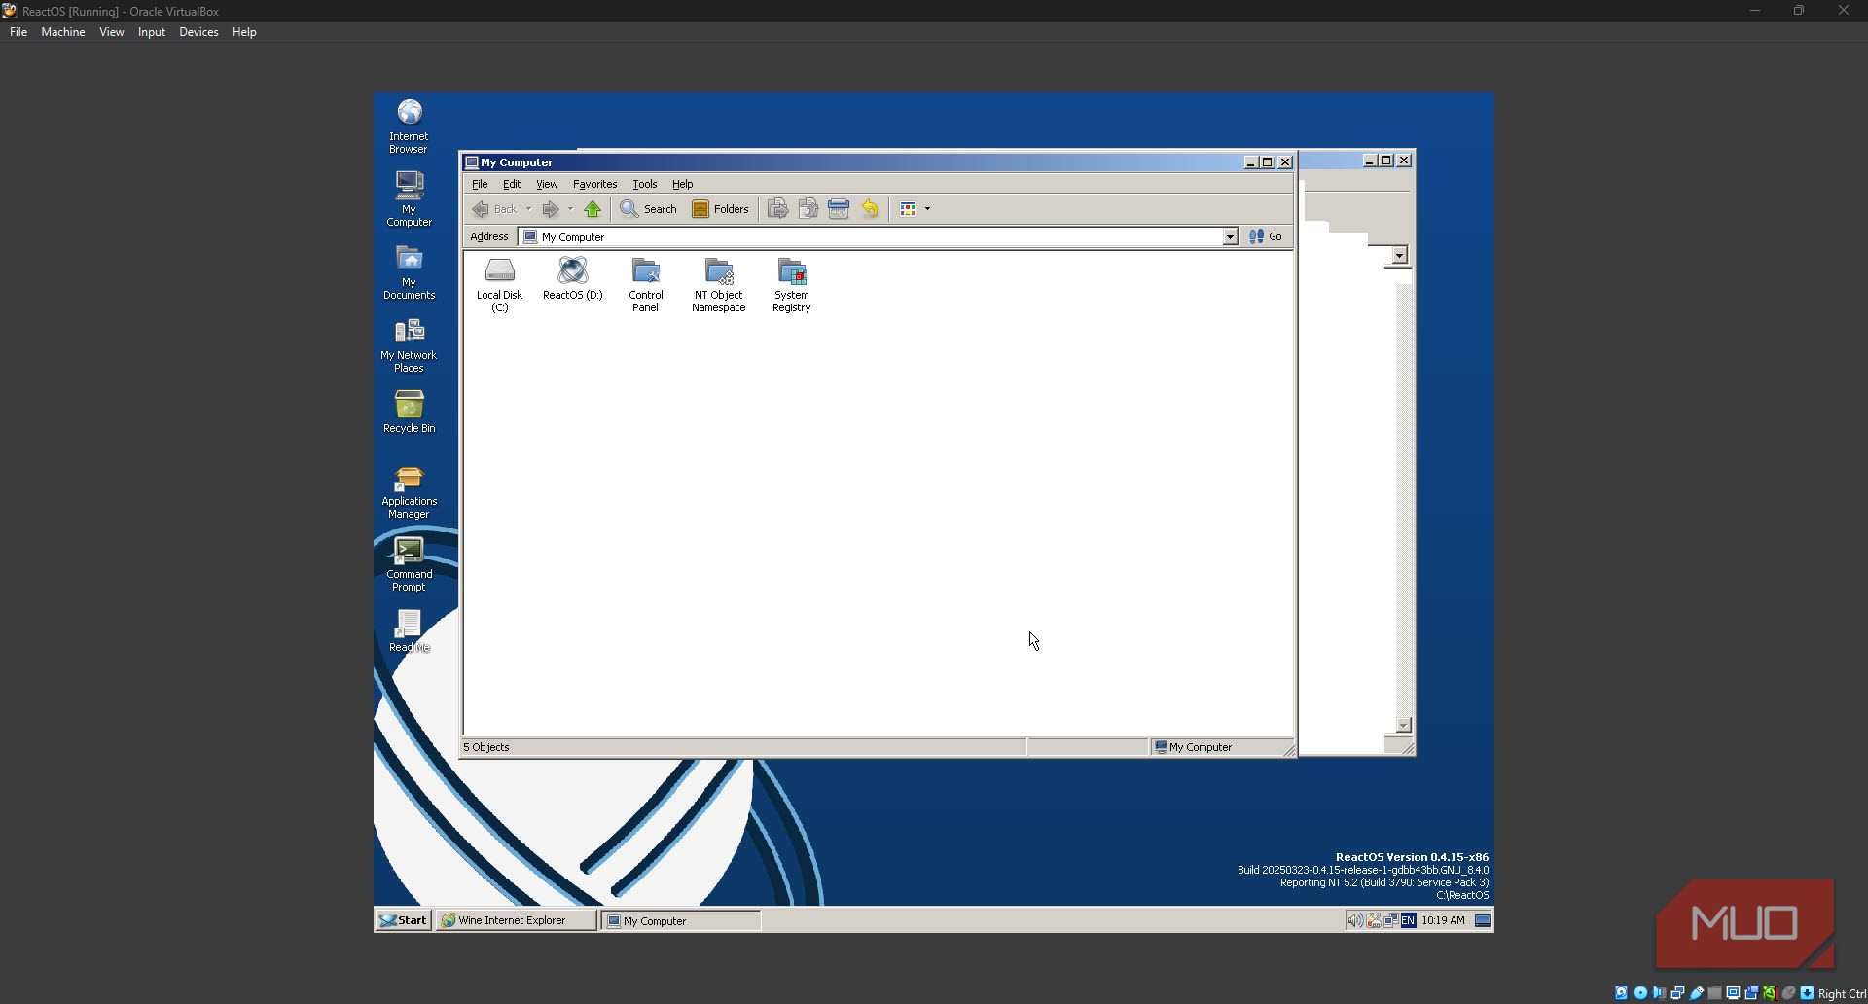Select Command Prompt desktop icon
Screen dimensions: 1868x1004
coord(409,564)
